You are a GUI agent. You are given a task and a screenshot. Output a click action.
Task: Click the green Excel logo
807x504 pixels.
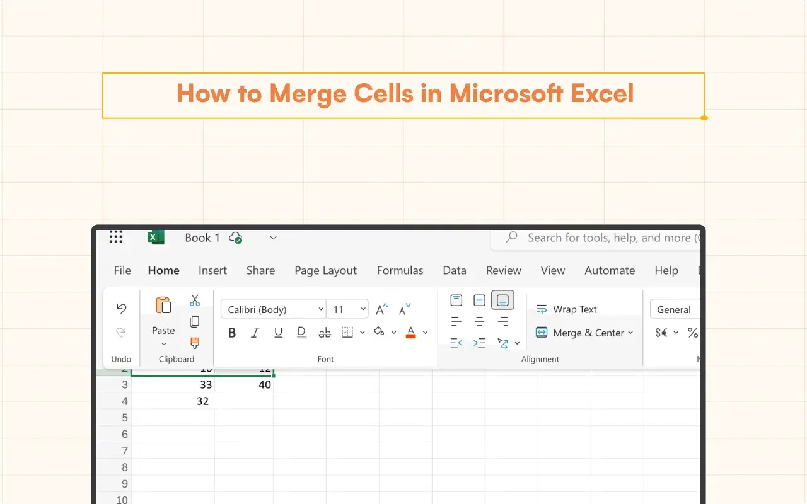coord(156,238)
